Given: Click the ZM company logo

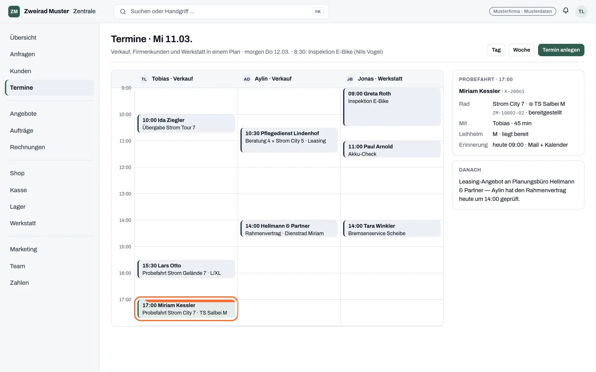Looking at the screenshot, I should (14, 12).
